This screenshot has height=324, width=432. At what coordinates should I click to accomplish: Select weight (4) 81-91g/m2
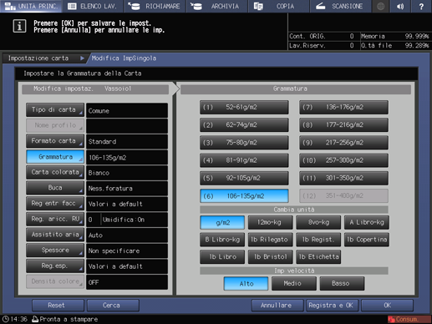click(244, 160)
